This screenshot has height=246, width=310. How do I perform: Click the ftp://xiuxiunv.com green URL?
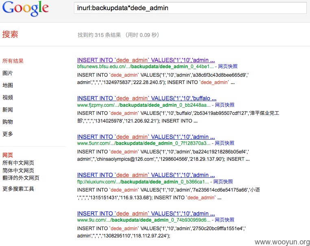143,181
